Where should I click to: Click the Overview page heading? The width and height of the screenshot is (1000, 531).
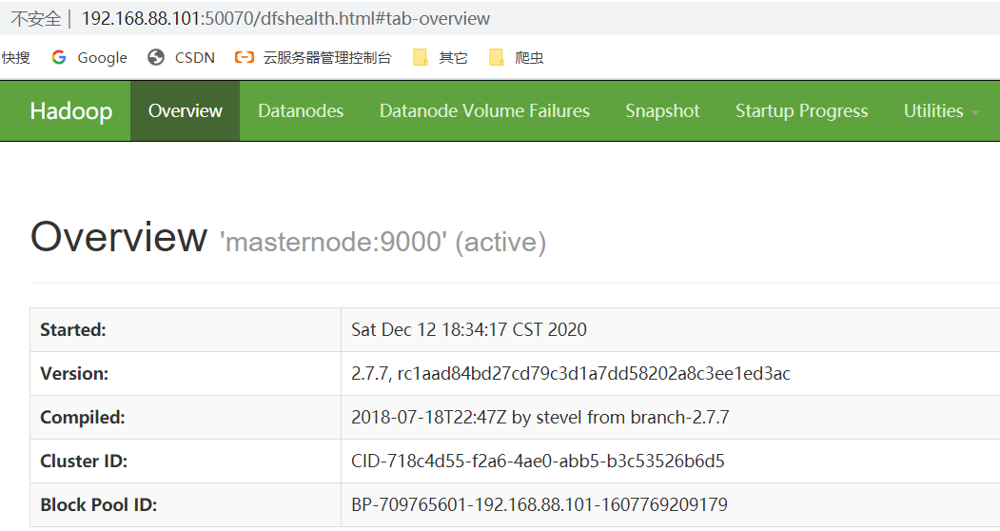[x=119, y=237]
